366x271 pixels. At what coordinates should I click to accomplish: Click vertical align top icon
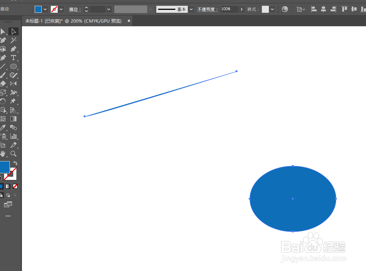(x=344, y=9)
